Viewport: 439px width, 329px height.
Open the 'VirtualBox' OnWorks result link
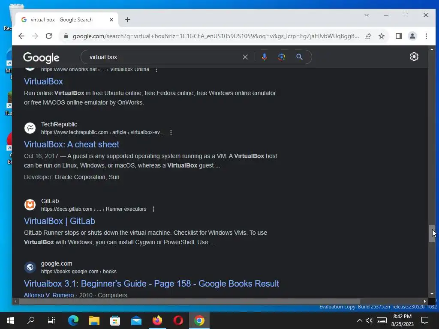pos(43,81)
